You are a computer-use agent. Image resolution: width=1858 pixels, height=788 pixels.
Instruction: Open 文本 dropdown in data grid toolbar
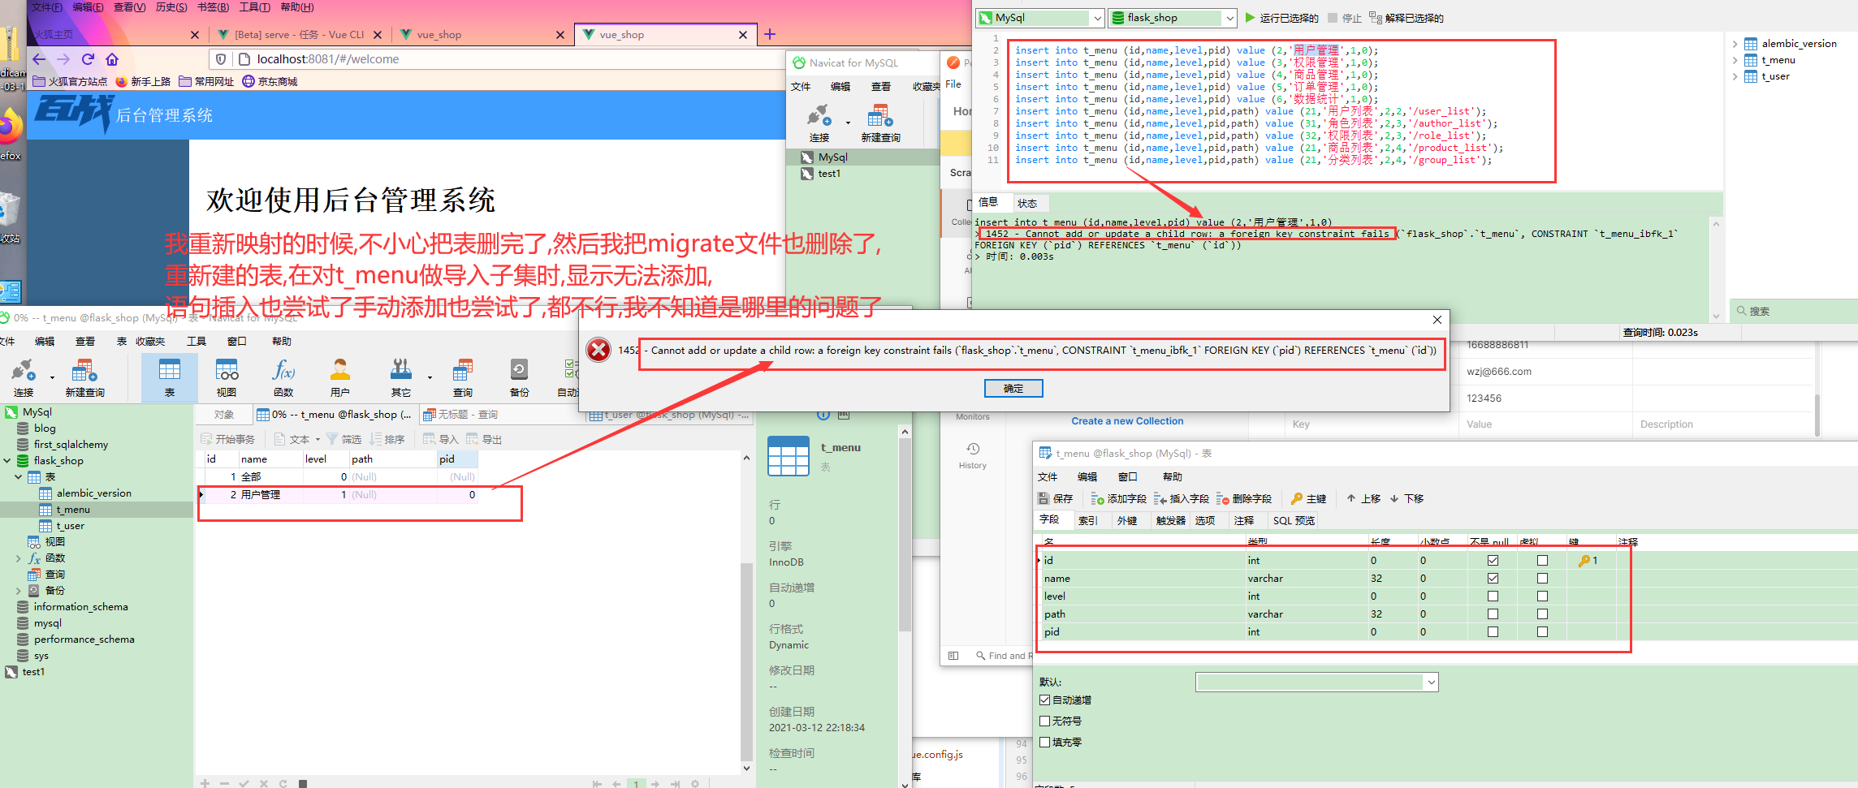coord(318,439)
